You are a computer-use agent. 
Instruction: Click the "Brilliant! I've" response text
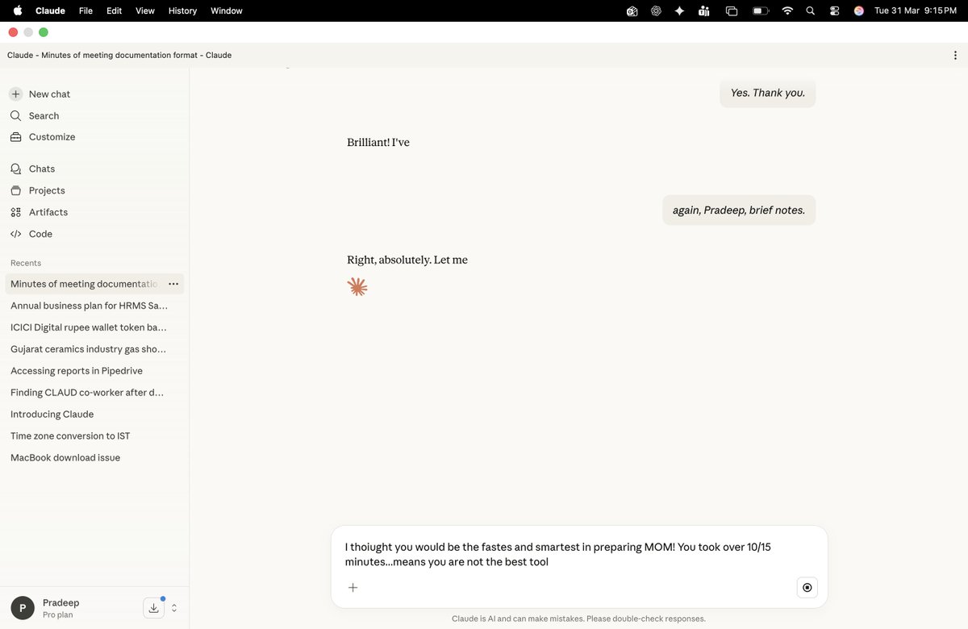click(x=378, y=143)
